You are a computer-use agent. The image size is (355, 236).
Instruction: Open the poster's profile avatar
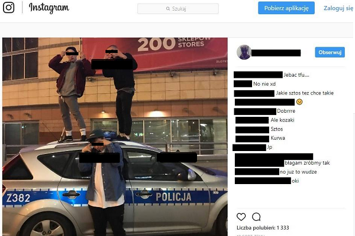point(244,52)
